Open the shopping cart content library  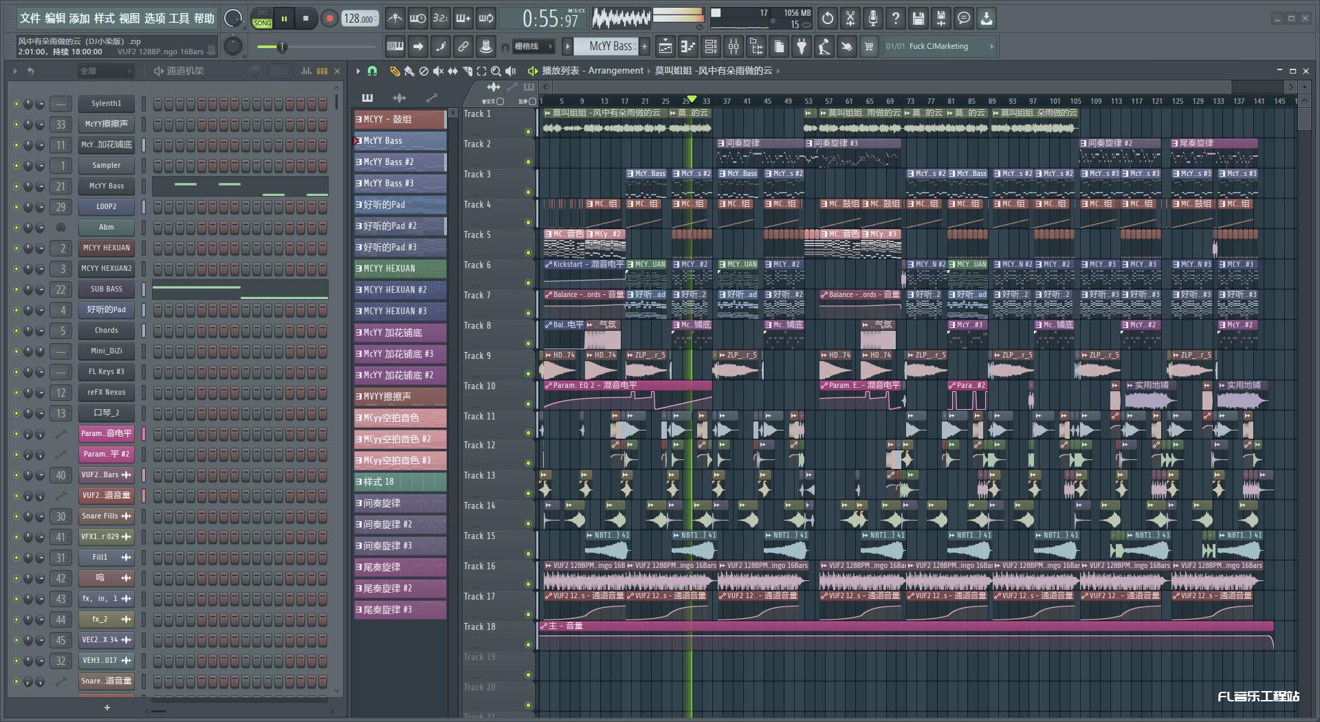pos(869,47)
